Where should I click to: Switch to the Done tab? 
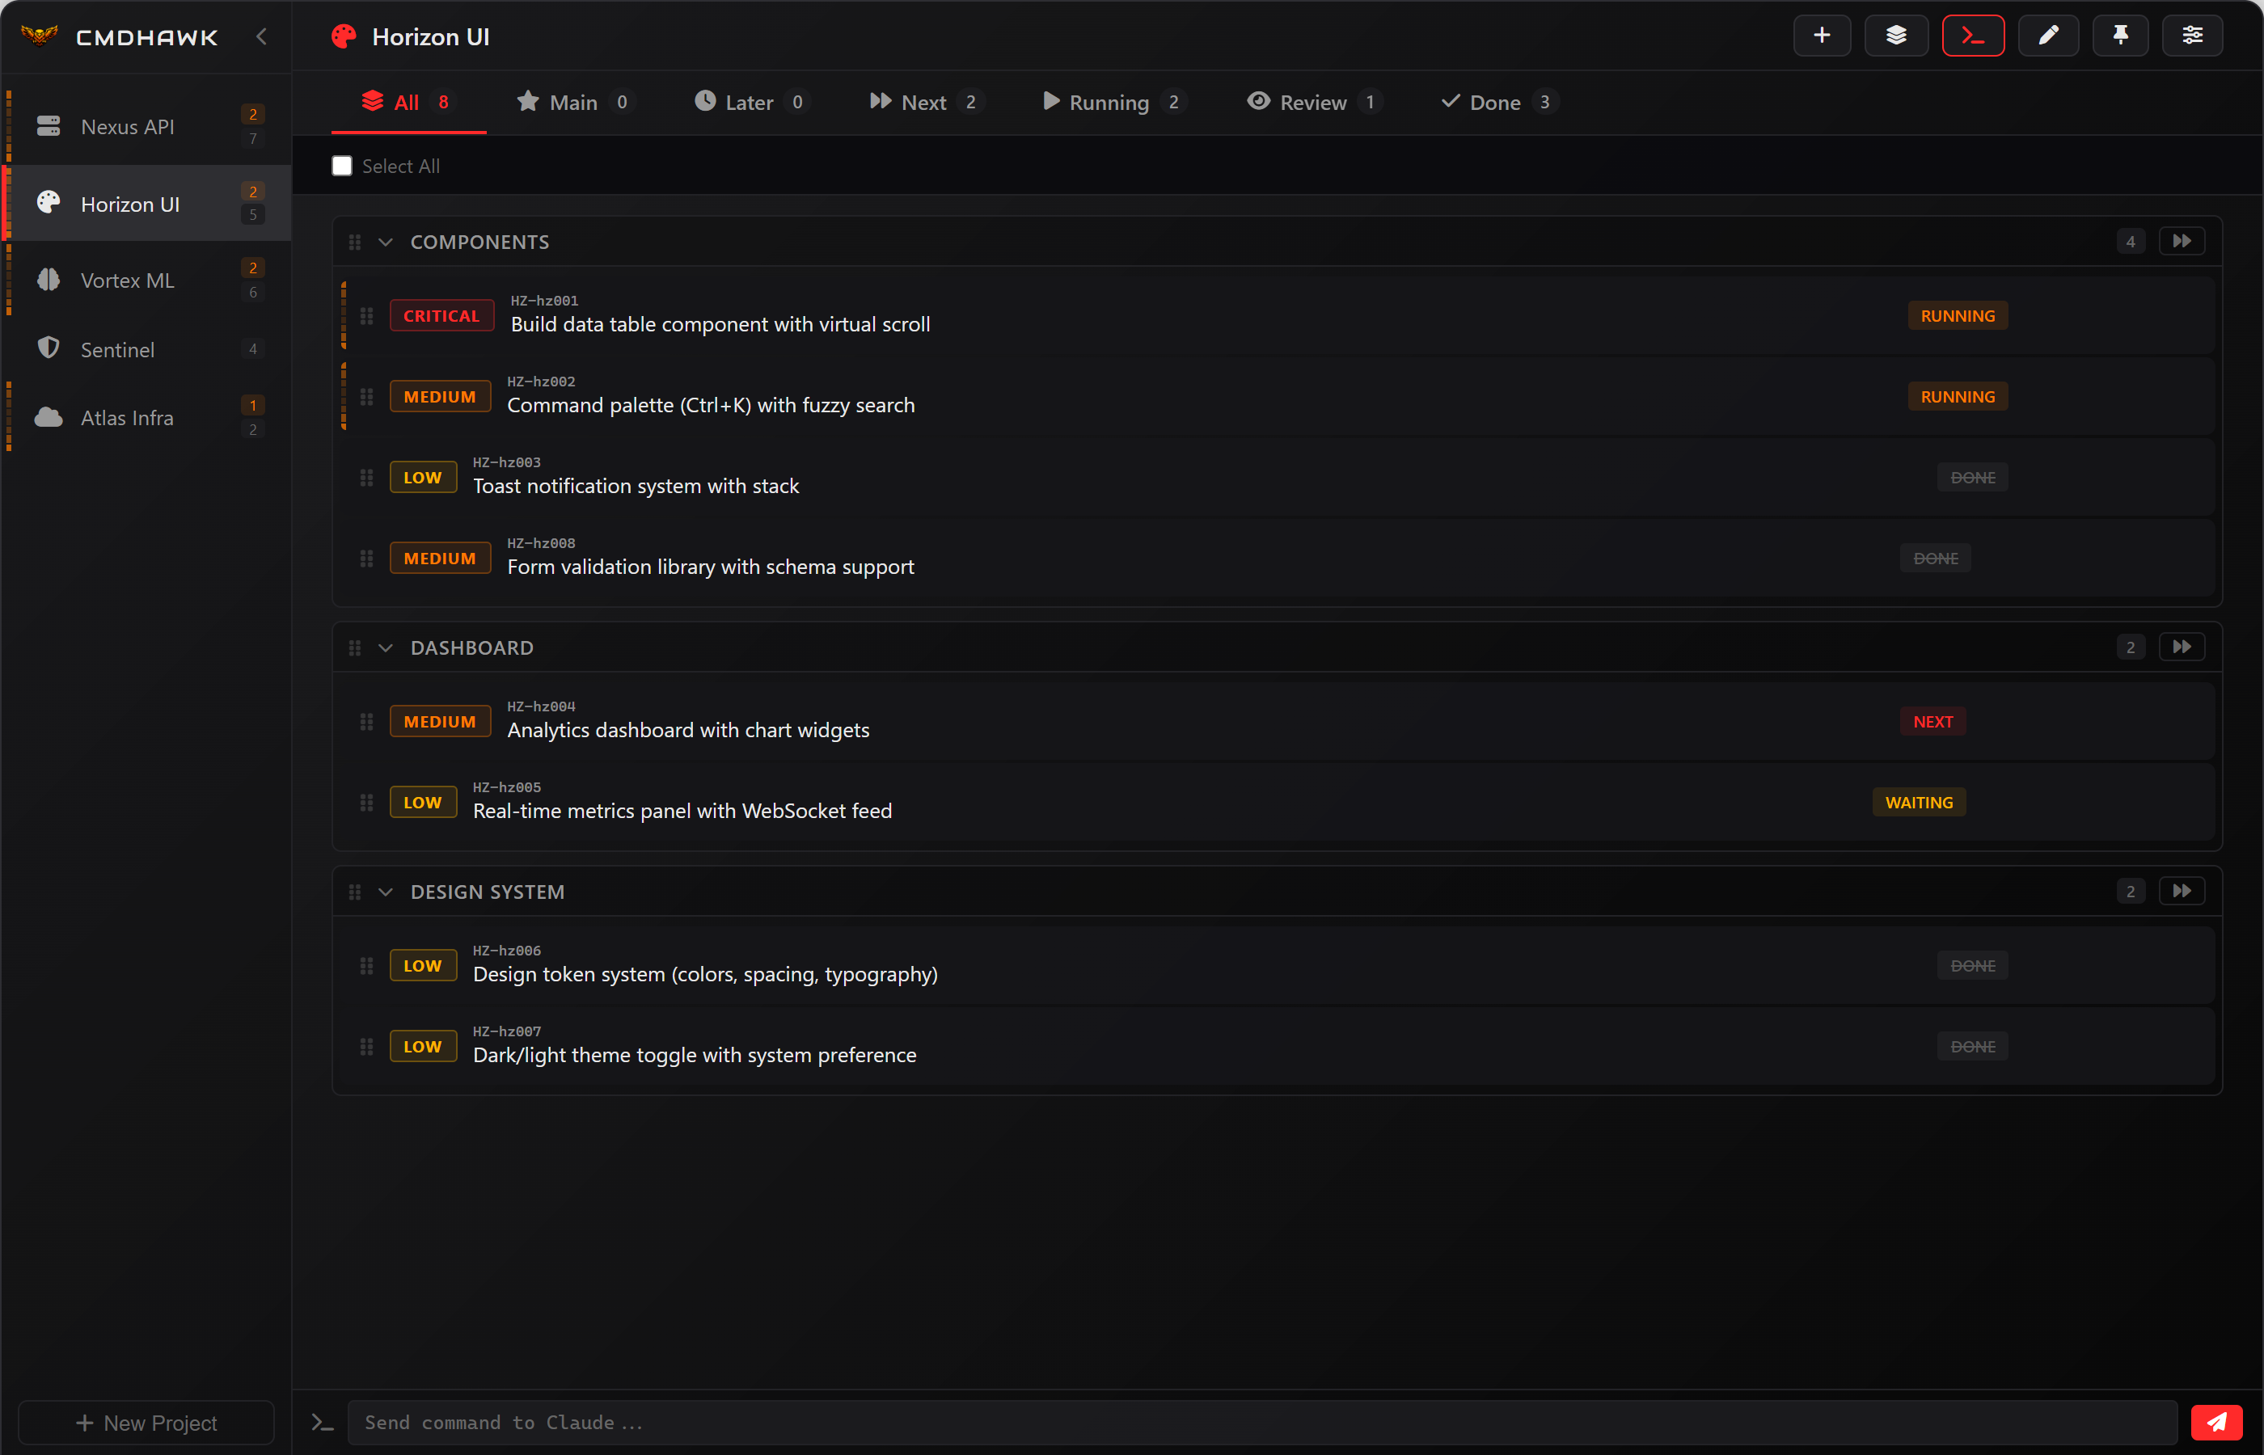pyautogui.click(x=1496, y=102)
